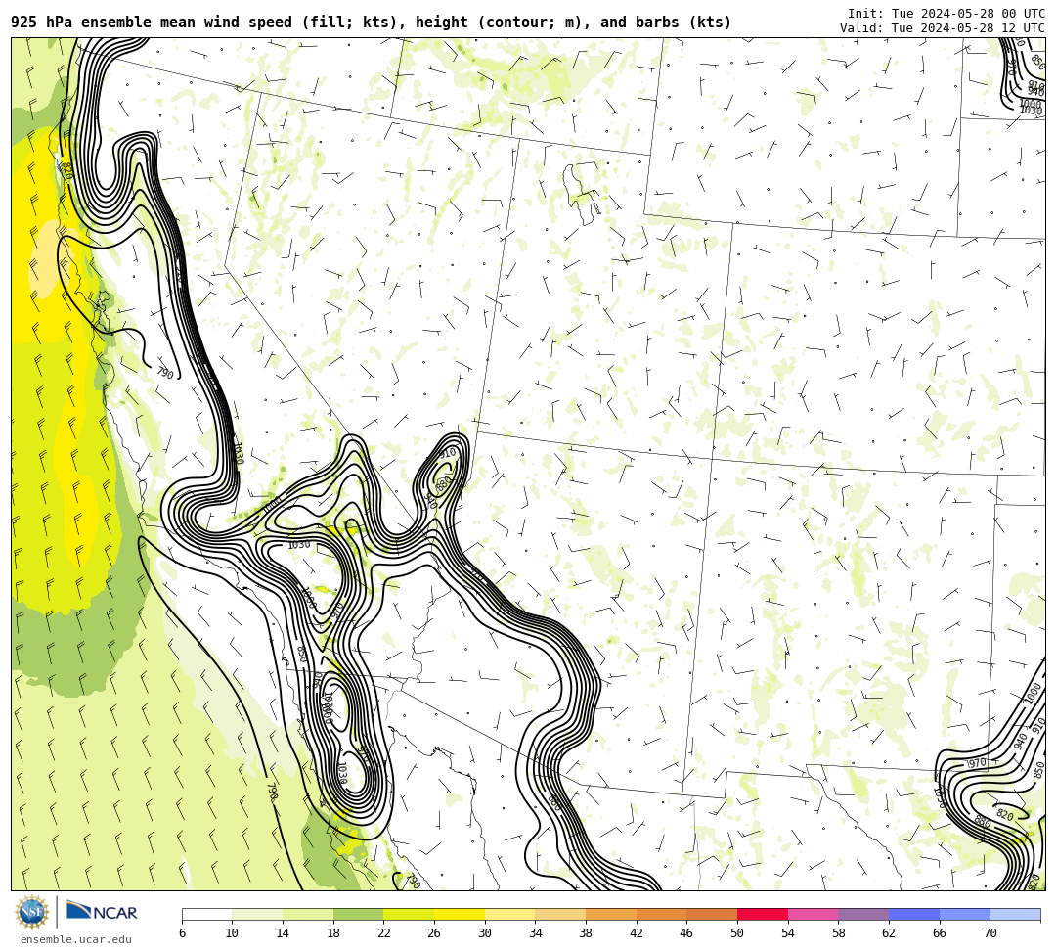Click the colorbar tick label 70
The width and height of the screenshot is (1056, 952).
click(990, 933)
